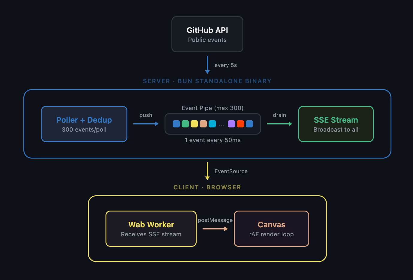
Task: Click the cyan square in Event Pipe
Action: coord(212,124)
